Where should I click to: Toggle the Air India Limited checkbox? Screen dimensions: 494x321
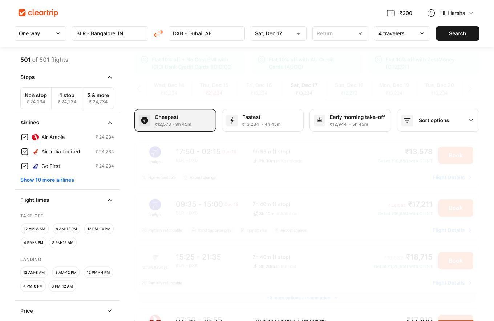[x=25, y=152]
